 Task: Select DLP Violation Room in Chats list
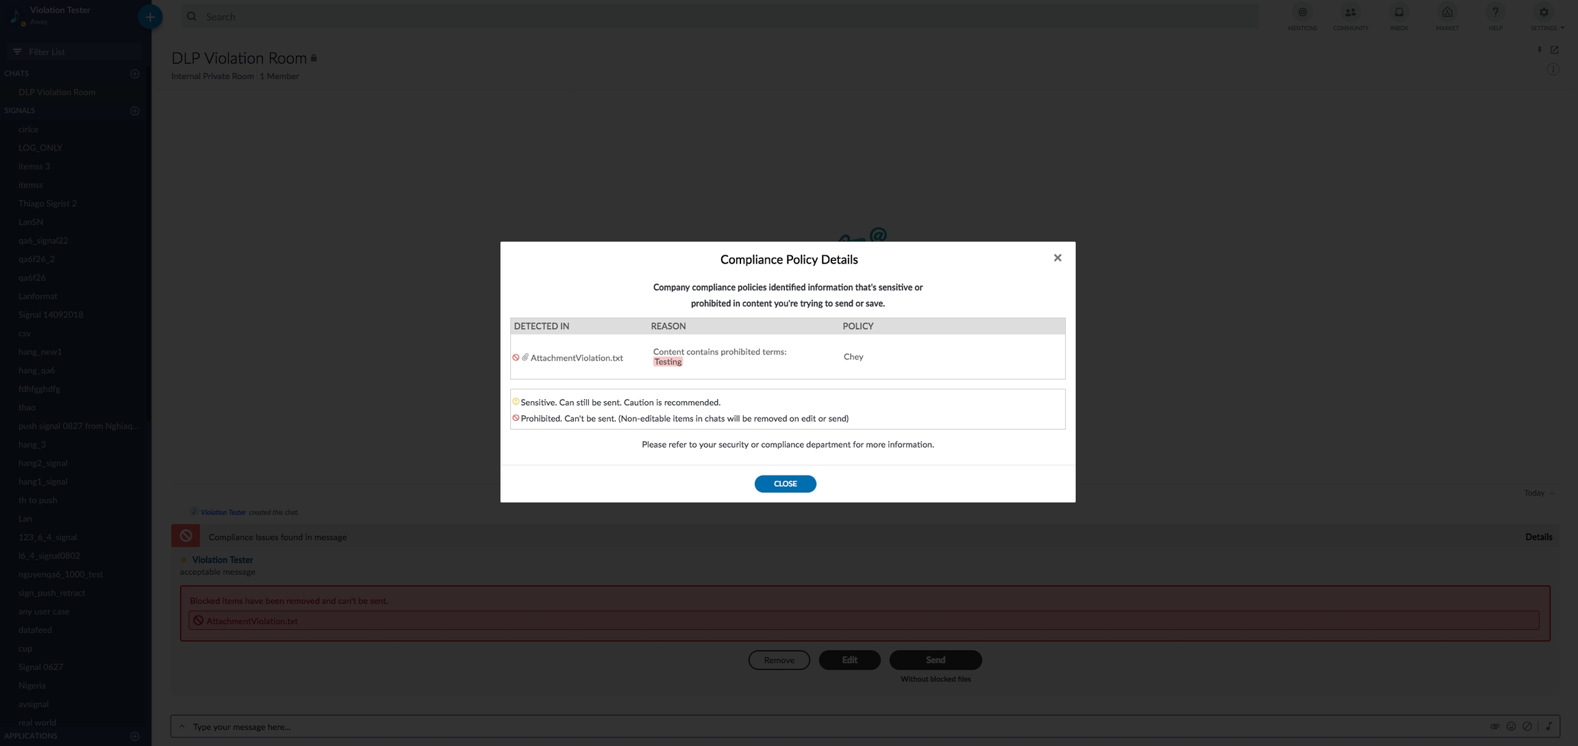click(57, 92)
